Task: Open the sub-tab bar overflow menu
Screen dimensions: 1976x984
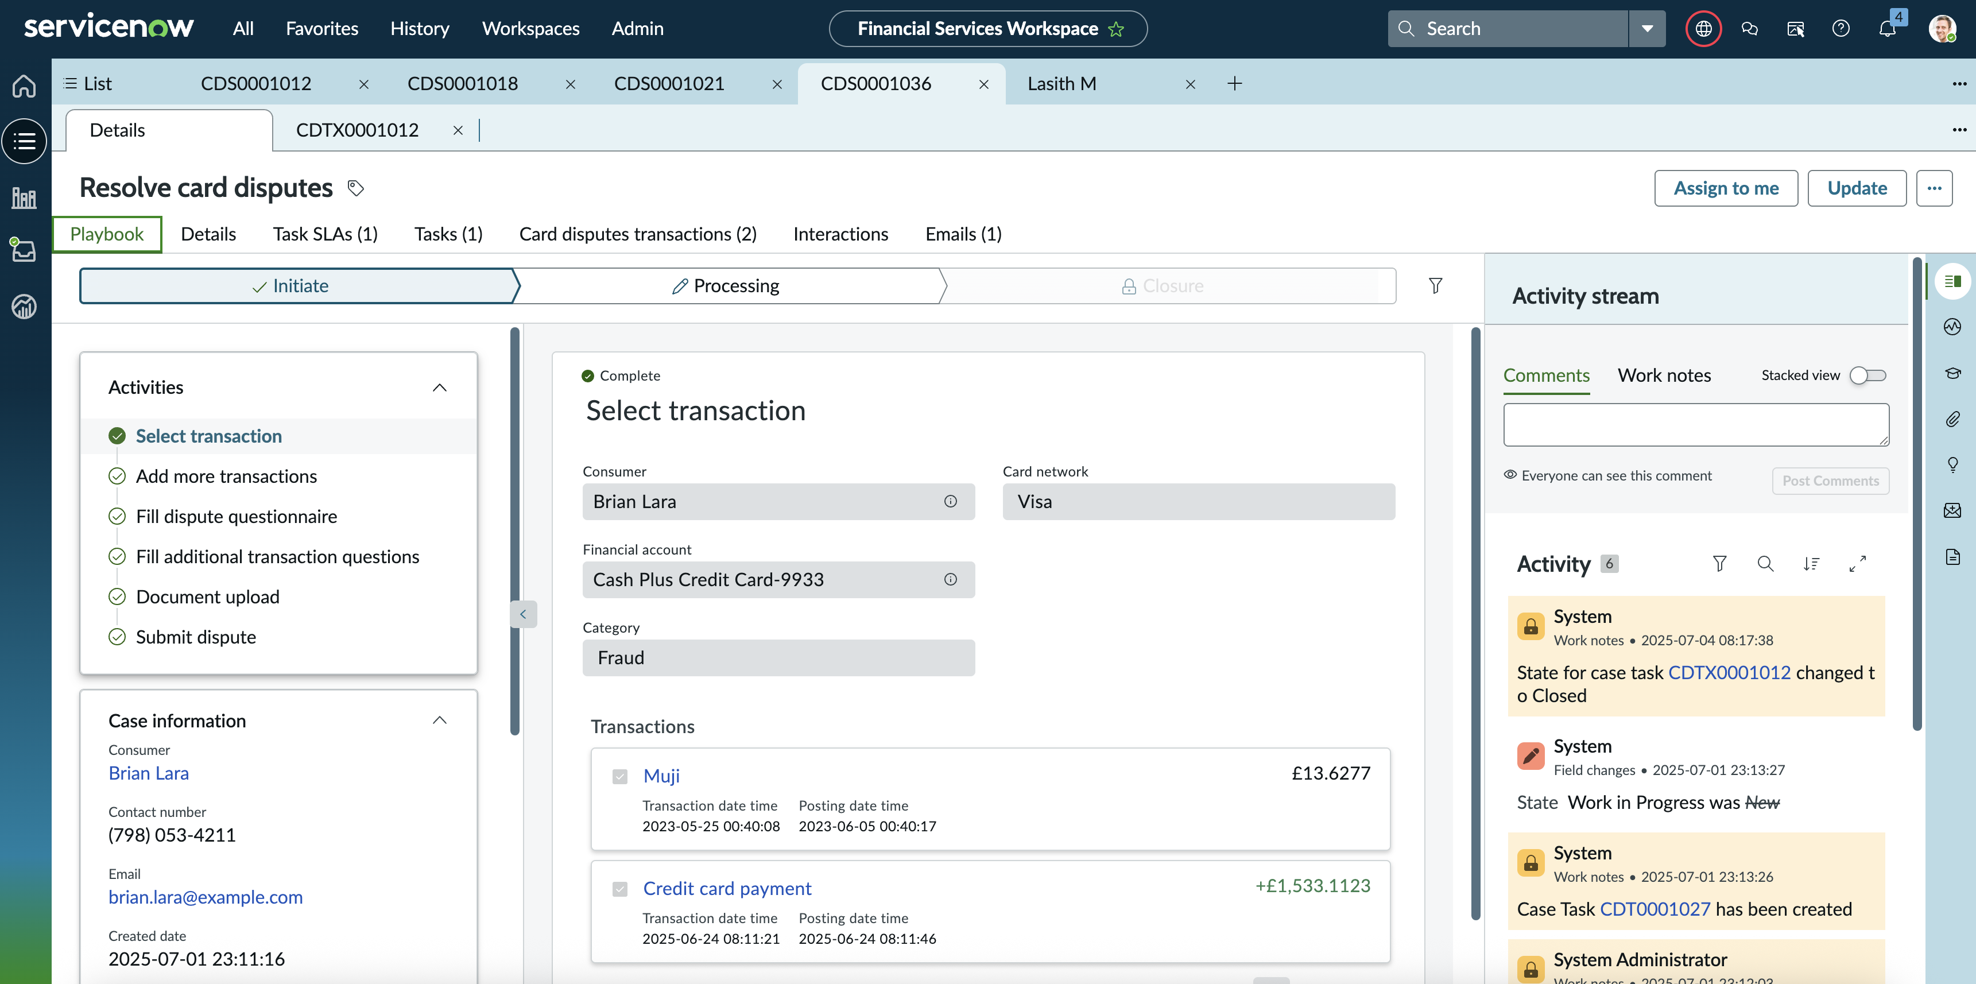Action: [x=1959, y=130]
